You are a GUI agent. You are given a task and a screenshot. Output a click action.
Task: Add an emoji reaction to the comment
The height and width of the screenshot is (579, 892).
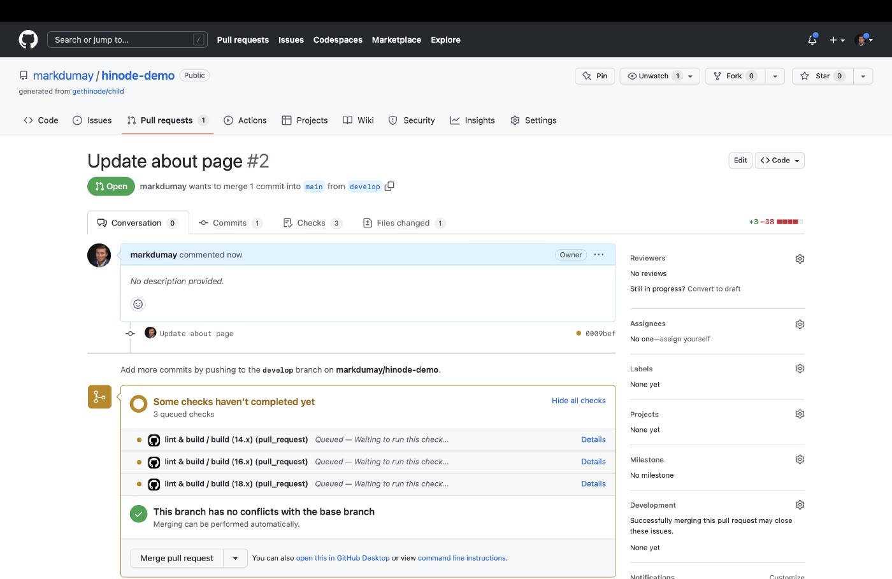138,304
